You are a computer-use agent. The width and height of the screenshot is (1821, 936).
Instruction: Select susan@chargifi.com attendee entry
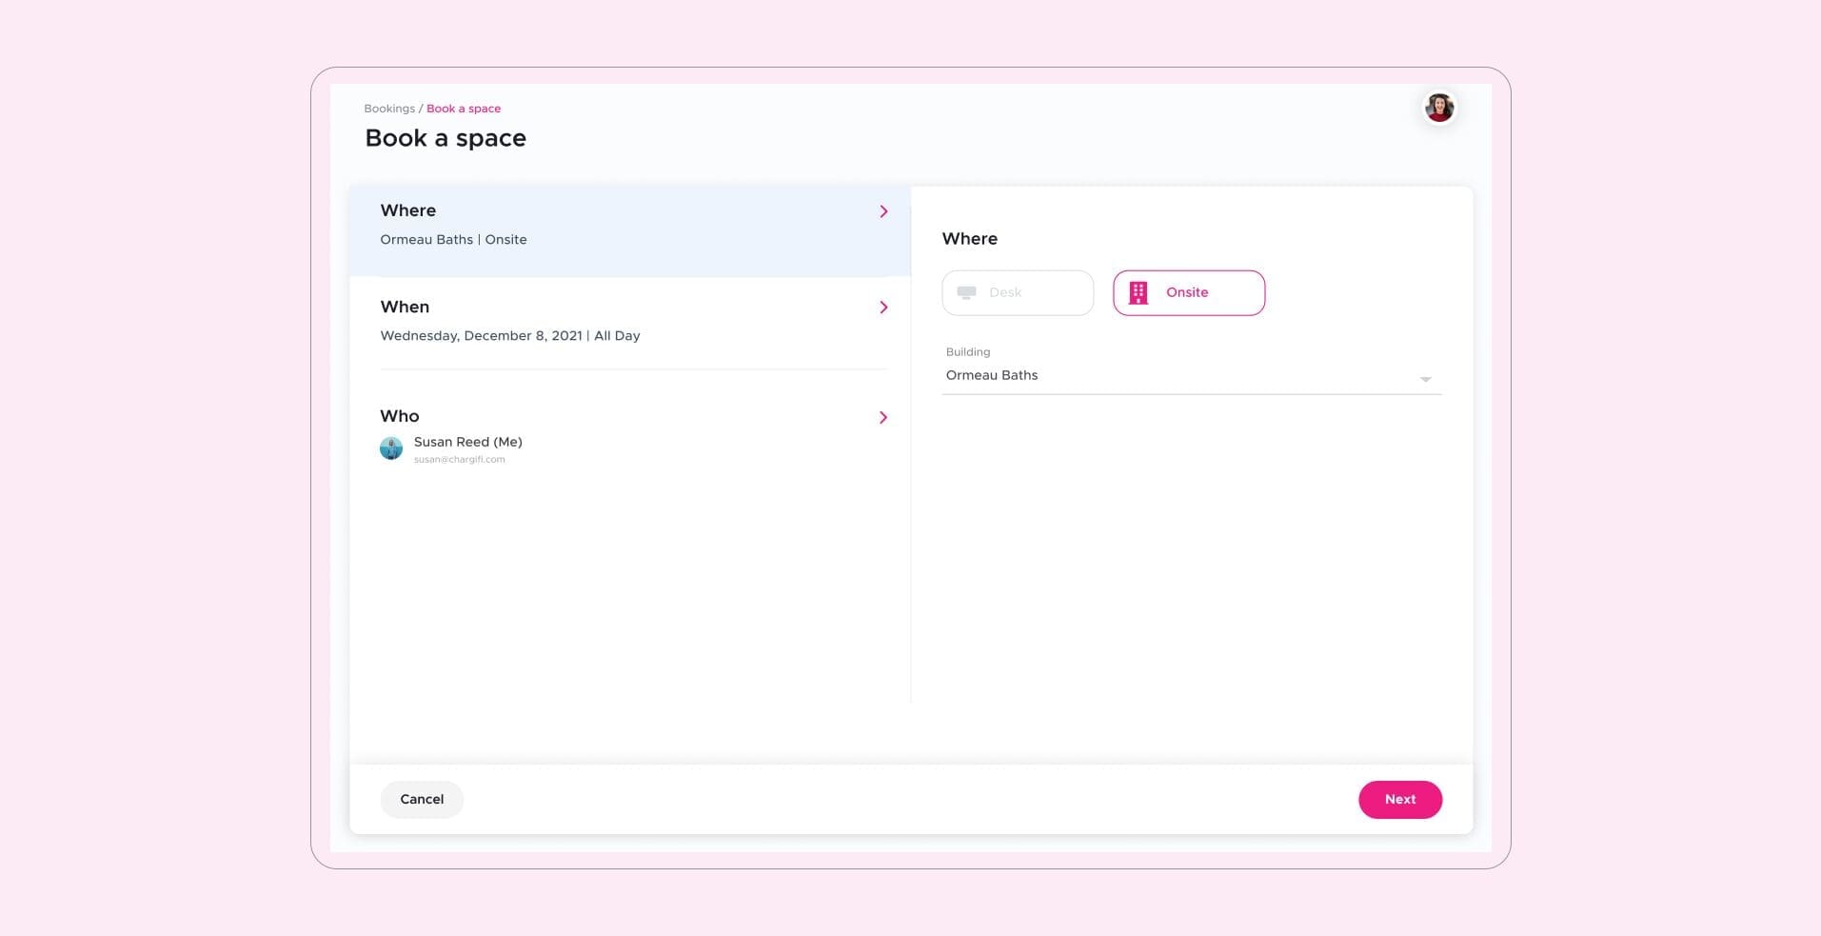460,458
